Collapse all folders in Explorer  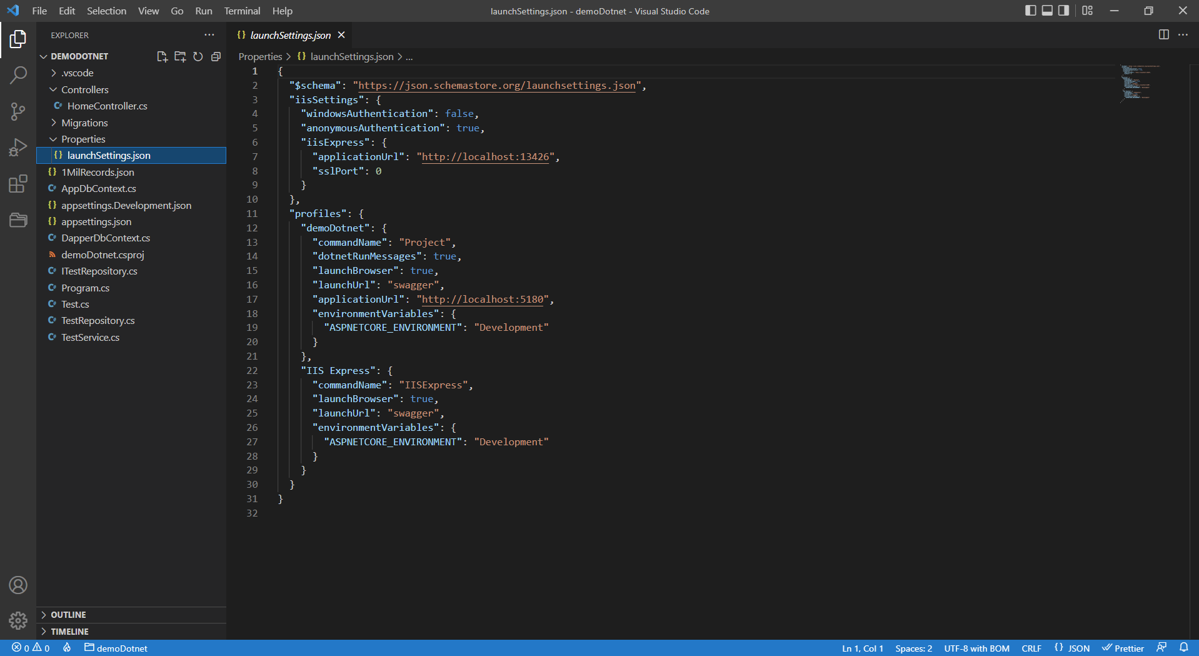point(216,56)
